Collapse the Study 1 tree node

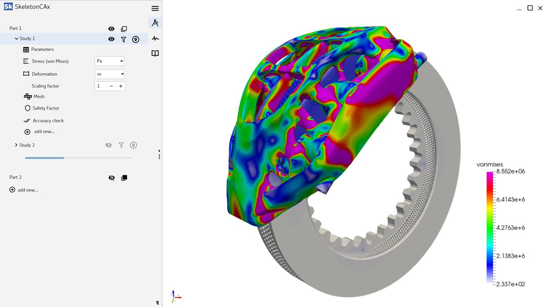click(16, 39)
